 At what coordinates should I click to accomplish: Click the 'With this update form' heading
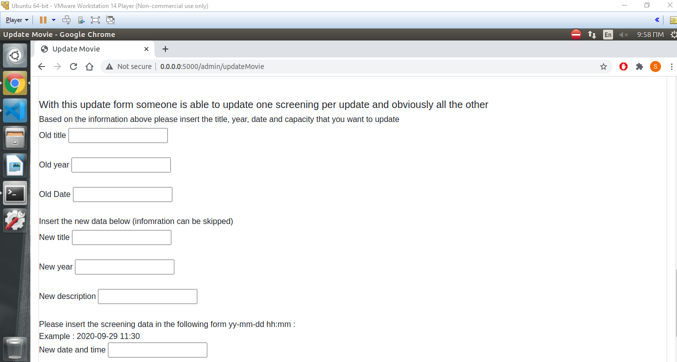(263, 104)
